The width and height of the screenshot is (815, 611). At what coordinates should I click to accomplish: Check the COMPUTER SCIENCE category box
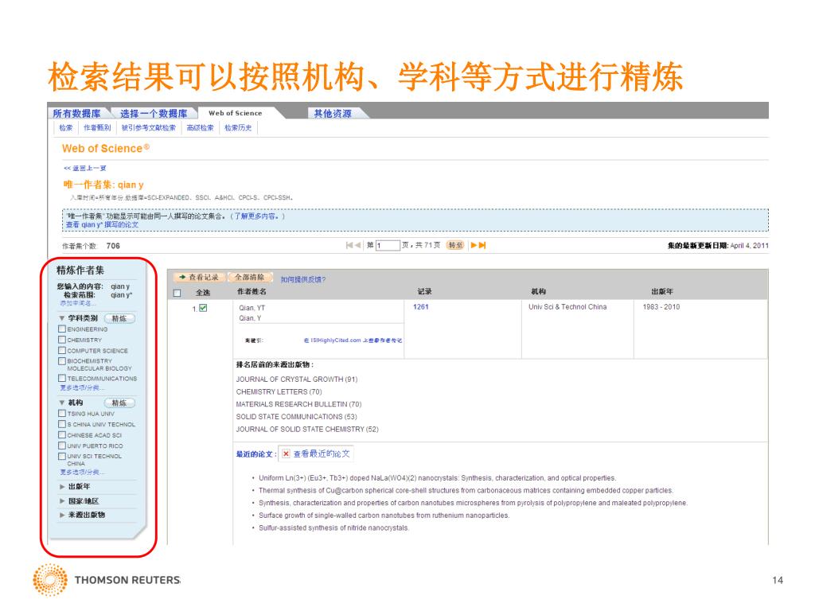click(x=62, y=350)
